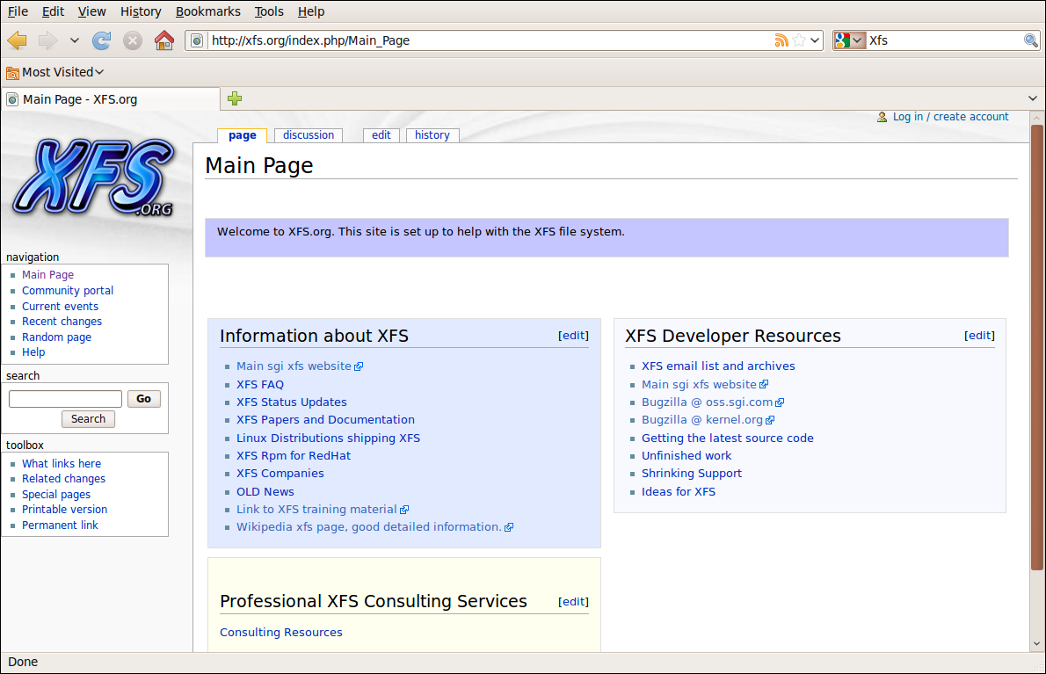Open a new tab with the plus icon
This screenshot has width=1046, height=674.
(x=234, y=98)
